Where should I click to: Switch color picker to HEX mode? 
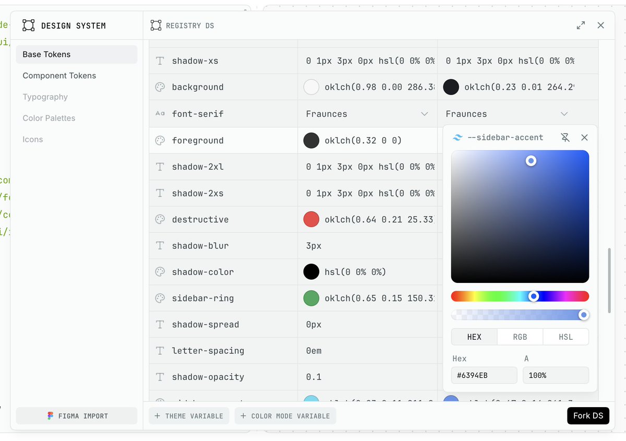click(474, 337)
